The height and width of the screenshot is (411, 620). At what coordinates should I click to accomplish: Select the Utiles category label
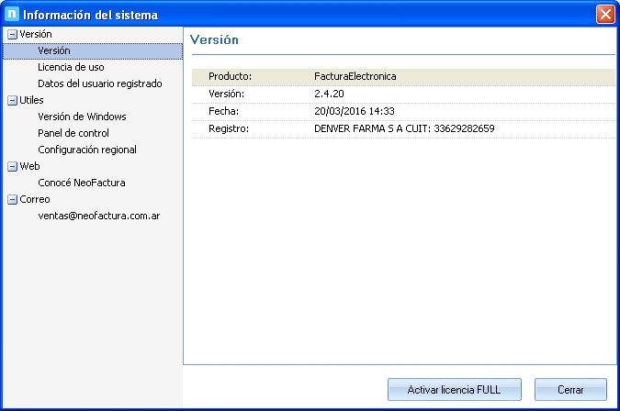click(x=31, y=100)
